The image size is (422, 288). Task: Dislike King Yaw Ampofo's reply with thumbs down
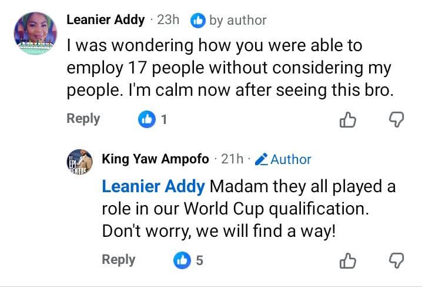tap(397, 260)
